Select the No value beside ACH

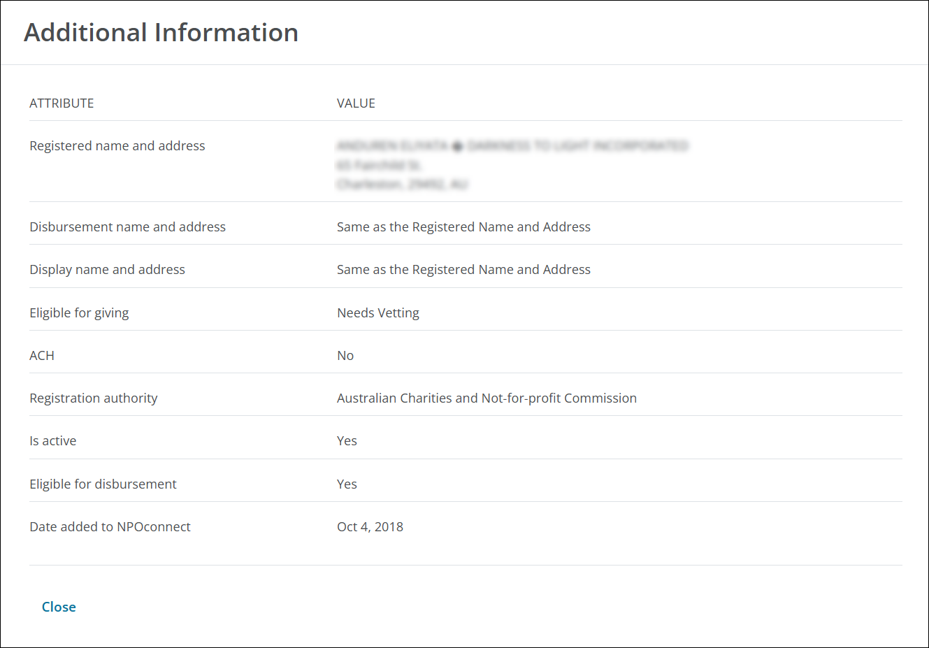(x=345, y=355)
